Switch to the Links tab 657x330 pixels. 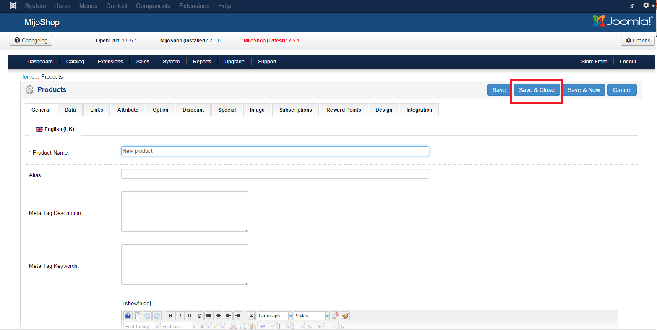96,110
